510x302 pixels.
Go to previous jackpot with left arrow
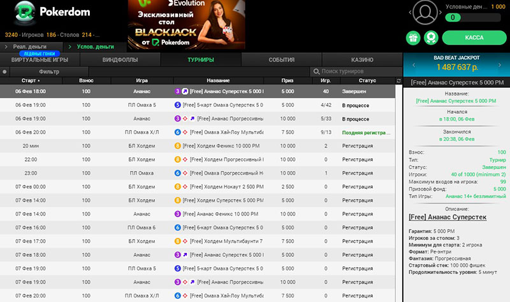(x=414, y=65)
